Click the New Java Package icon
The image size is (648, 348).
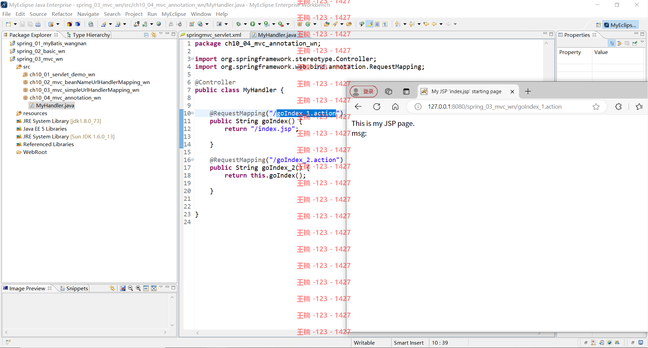(x=300, y=24)
